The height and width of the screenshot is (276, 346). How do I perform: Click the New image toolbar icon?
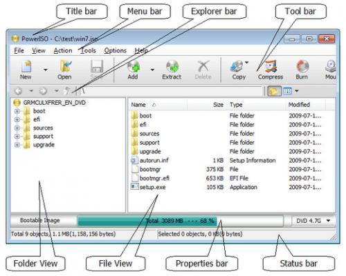(x=26, y=70)
